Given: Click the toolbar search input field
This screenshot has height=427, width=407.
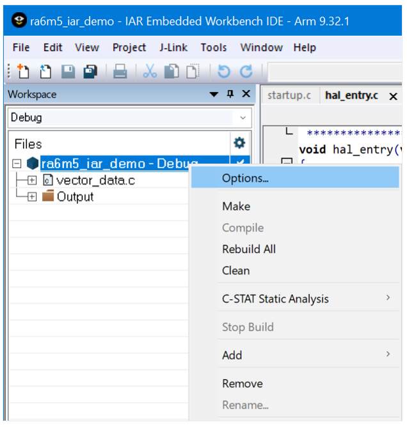Looking at the screenshot, I should click(x=335, y=72).
